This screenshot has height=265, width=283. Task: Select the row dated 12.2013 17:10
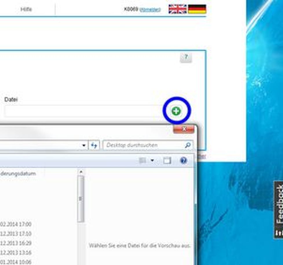[x=16, y=234]
